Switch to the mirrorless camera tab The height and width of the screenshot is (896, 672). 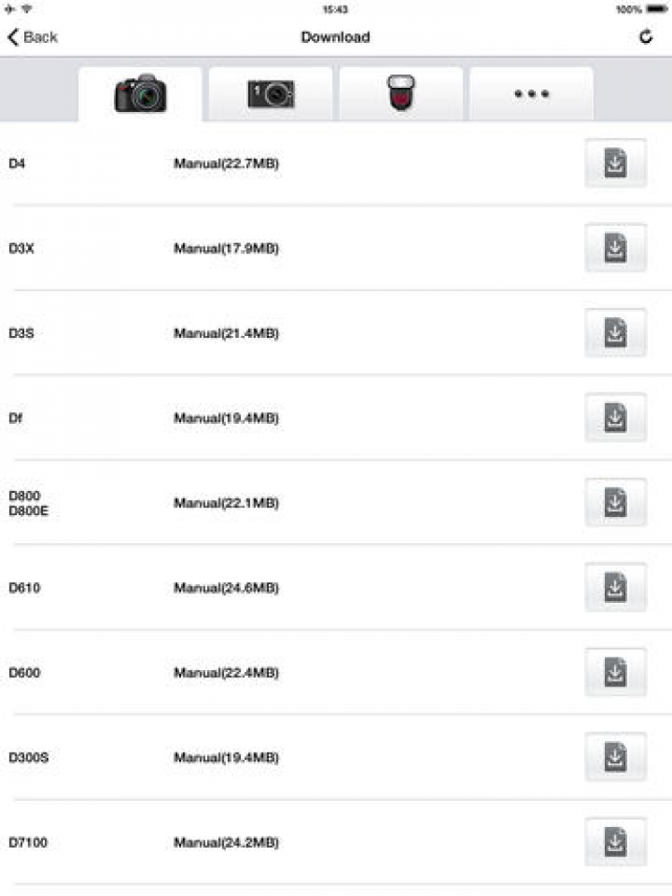tap(271, 94)
